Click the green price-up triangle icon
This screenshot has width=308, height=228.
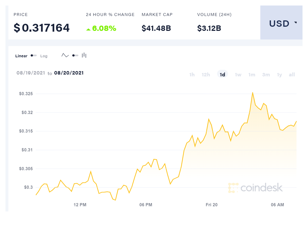click(88, 29)
